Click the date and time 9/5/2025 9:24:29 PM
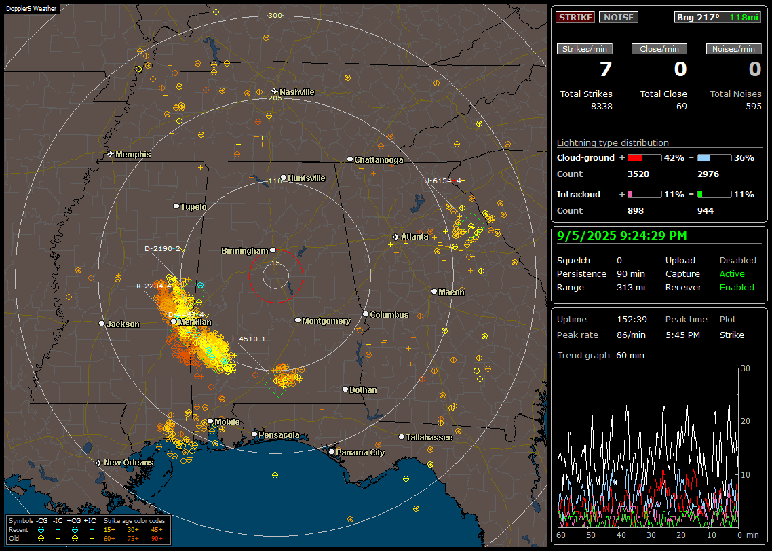This screenshot has height=551, width=772. [x=622, y=235]
